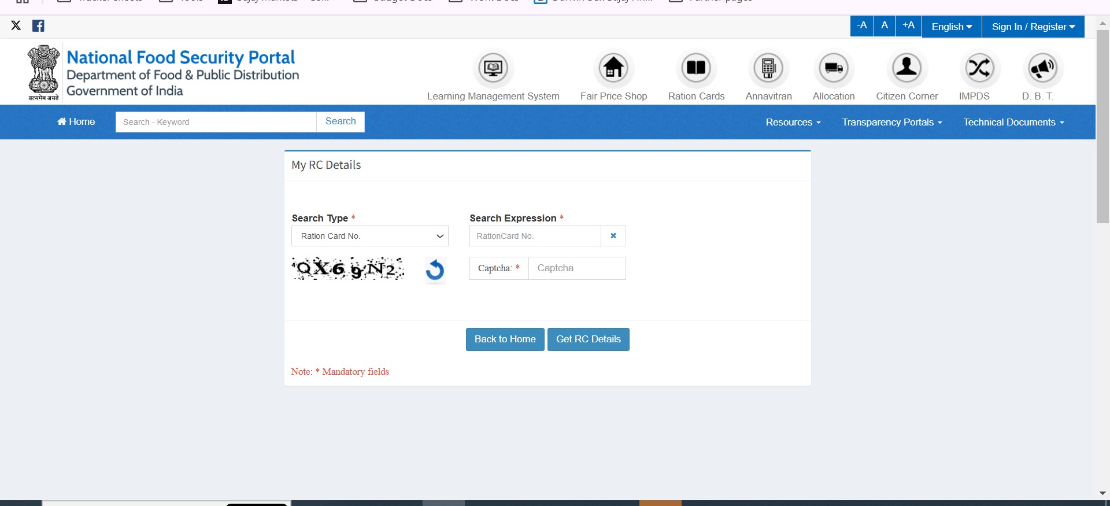
Task: Expand the Search Type dropdown
Action: click(370, 236)
